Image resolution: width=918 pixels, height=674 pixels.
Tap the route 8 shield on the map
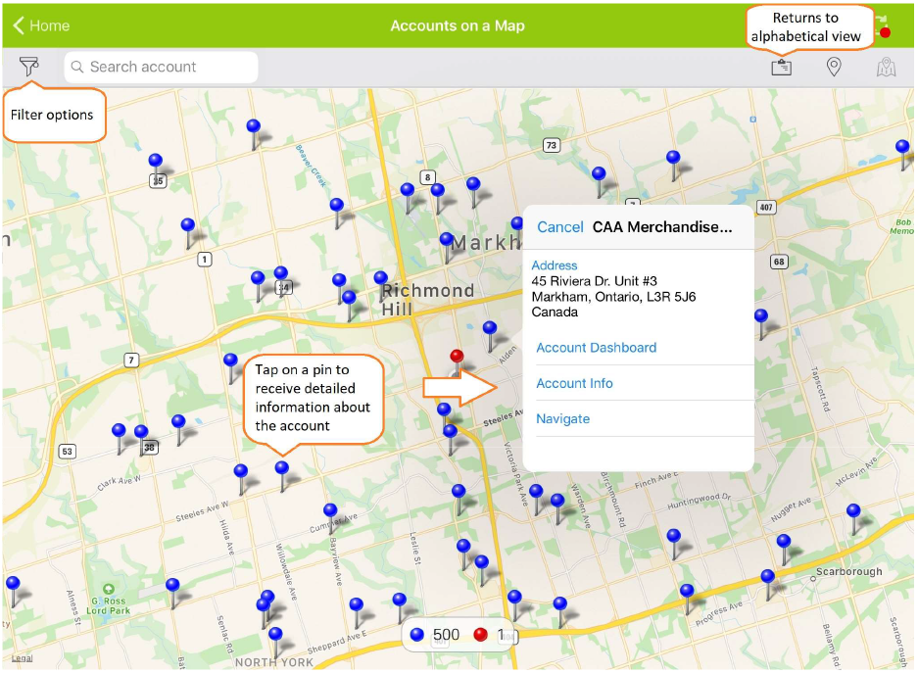tap(427, 177)
